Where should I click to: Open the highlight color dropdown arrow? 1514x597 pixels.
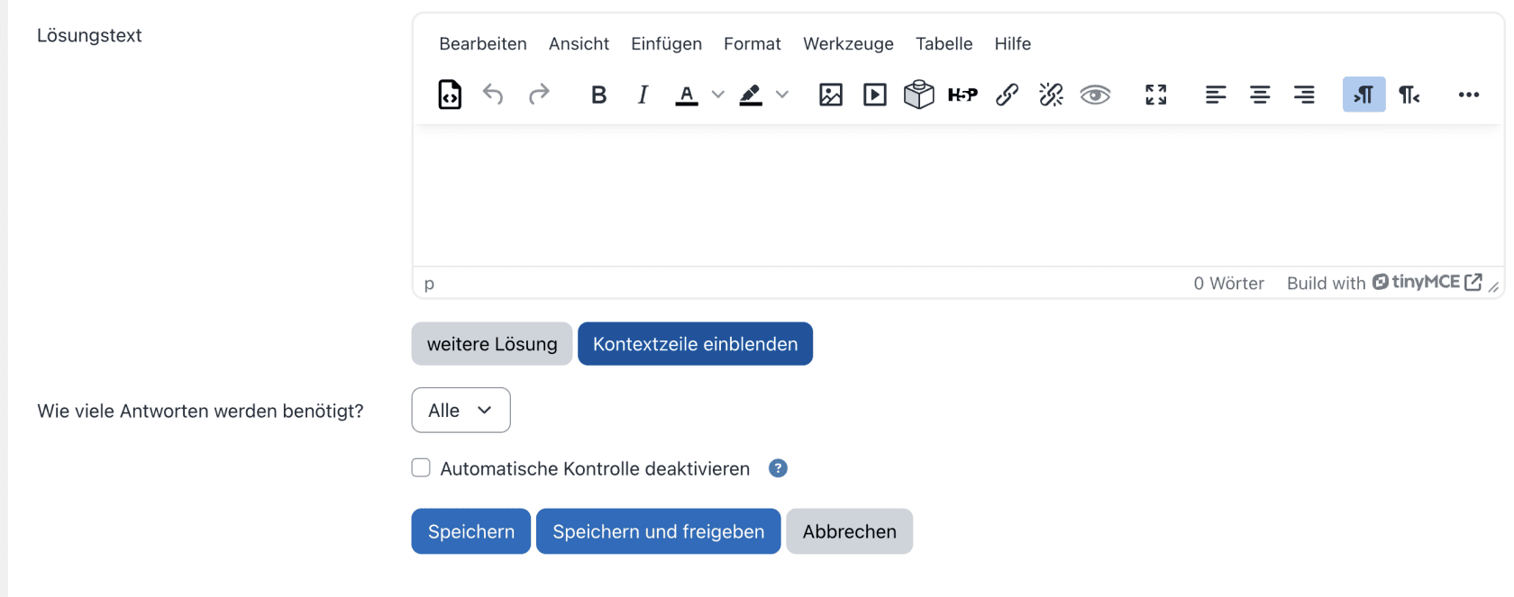point(781,95)
